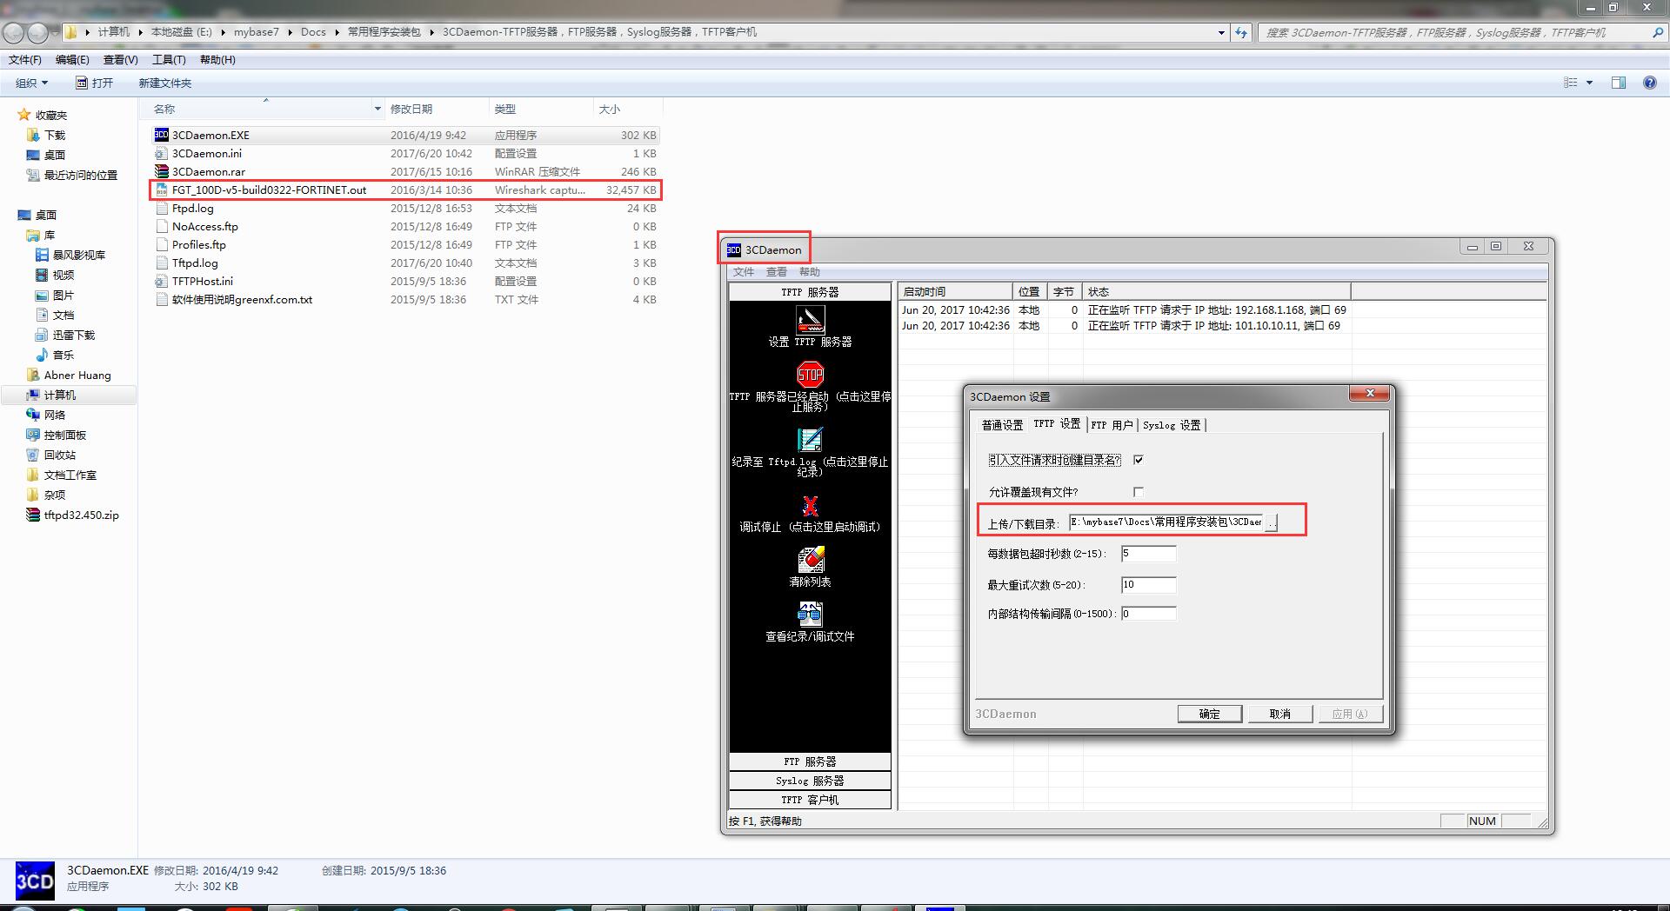Sort files by 修改日期 column header
The height and width of the screenshot is (911, 1670).
coord(436,109)
